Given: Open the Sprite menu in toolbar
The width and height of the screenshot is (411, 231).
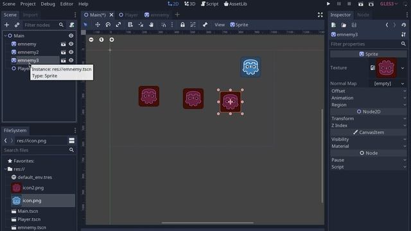Looking at the screenshot, I should 239,24.
